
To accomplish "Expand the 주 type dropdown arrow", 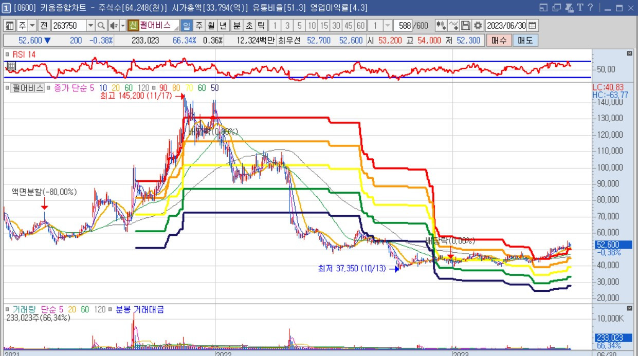I will coord(32,26).
